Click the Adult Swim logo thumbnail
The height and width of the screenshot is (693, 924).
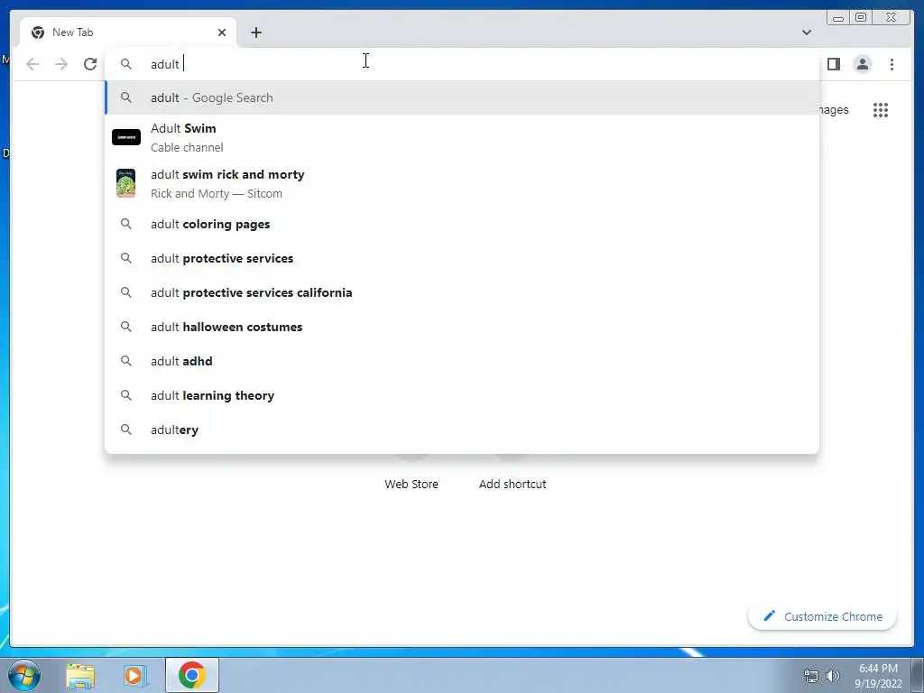coord(126,137)
